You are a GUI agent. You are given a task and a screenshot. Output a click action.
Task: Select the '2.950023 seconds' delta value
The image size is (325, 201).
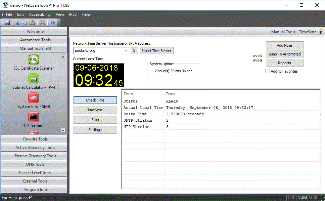point(185,114)
